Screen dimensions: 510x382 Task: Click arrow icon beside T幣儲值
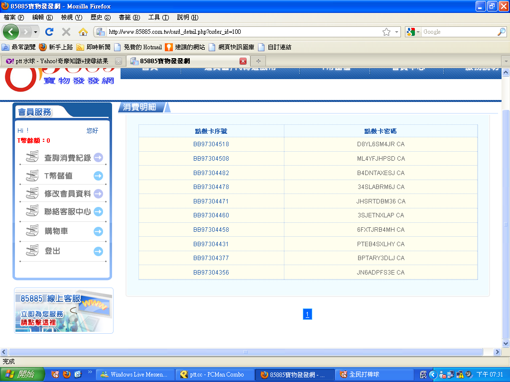tap(98, 176)
